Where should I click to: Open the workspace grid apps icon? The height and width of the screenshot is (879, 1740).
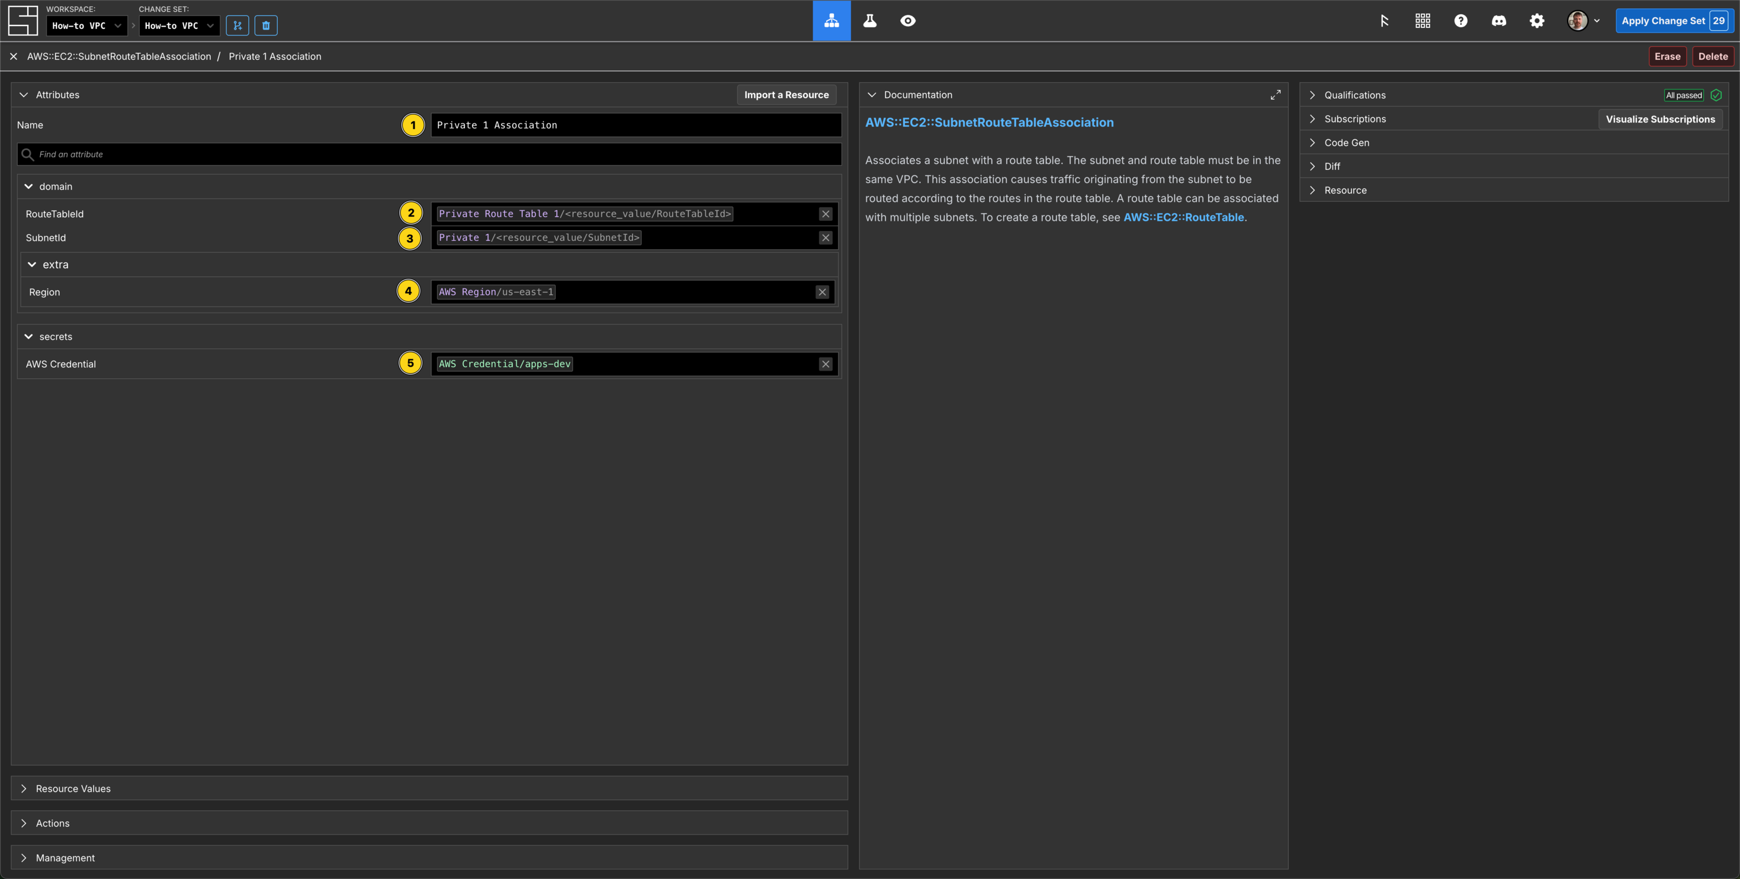[x=1423, y=21]
